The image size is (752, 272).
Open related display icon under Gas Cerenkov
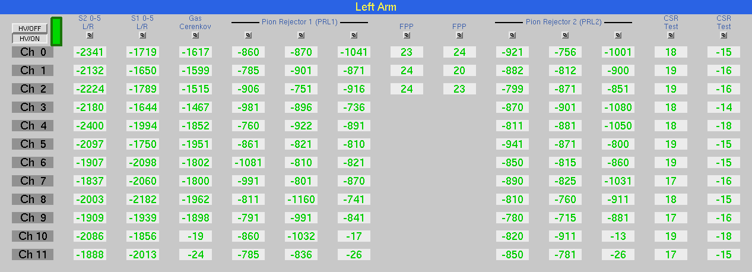195,35
